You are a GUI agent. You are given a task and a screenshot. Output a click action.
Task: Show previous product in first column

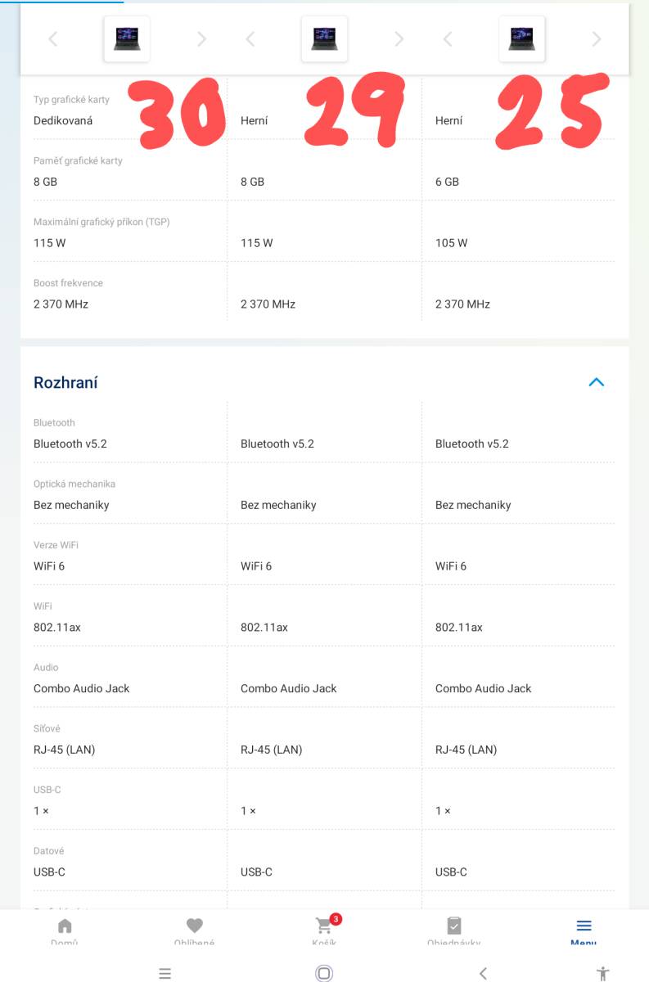[53, 38]
